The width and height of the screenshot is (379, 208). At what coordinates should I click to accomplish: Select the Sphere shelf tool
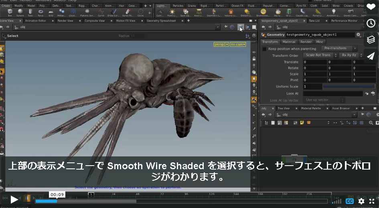(x=20, y=12)
